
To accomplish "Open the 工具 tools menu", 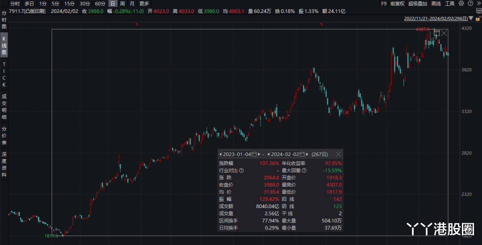I will 449,4.
